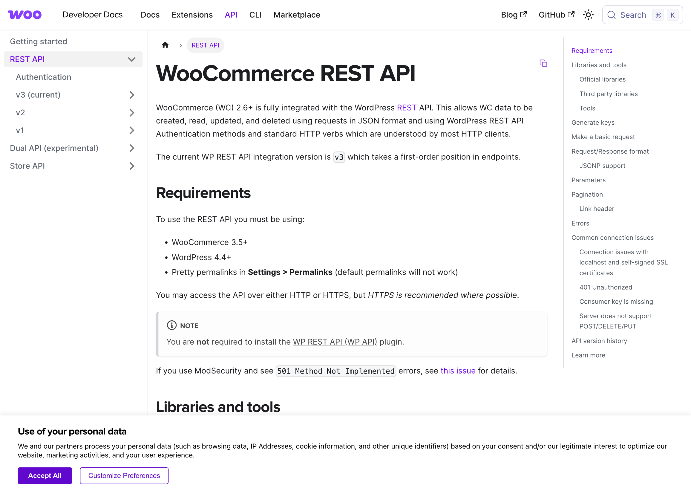The width and height of the screenshot is (691, 494).
Task: Expand the v1 sidebar section
Action: tap(132, 130)
